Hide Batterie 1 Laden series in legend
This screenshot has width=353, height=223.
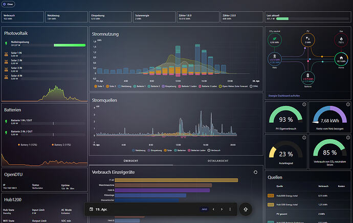pyautogui.click(x=187, y=86)
